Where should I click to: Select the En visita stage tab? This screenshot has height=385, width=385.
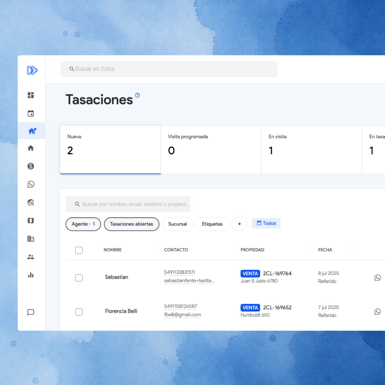pos(312,150)
